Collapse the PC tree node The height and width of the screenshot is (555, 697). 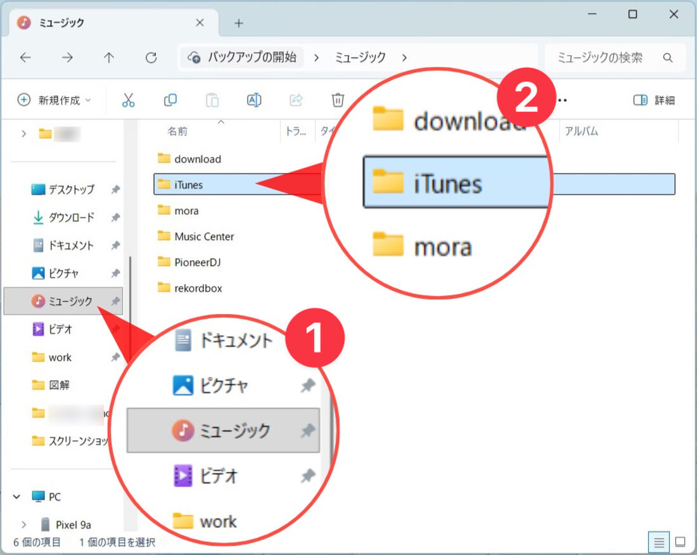click(x=16, y=496)
